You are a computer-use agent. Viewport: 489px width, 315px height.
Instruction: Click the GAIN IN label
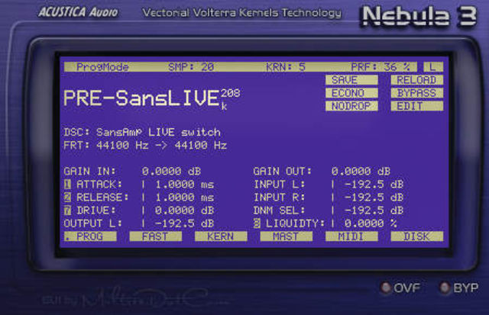(89, 171)
